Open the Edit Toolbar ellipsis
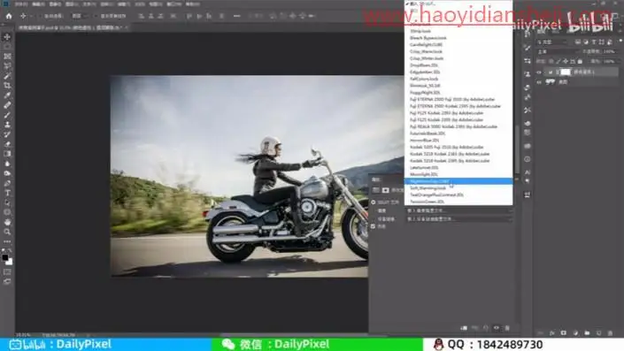 [7, 241]
